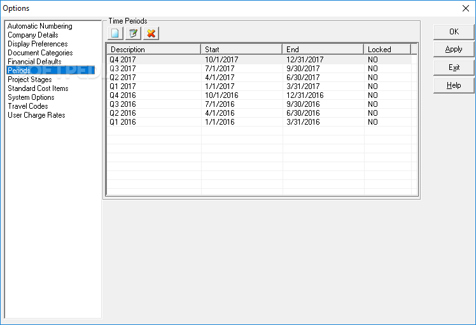Screen dimensions: 476x325
Task: Click Locked value NO for Q4 2017
Action: pos(373,60)
